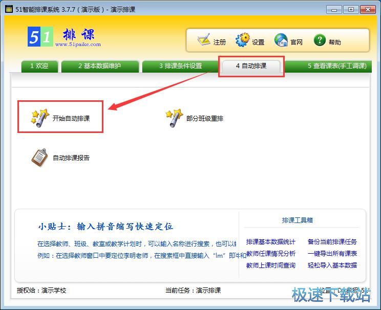The height and width of the screenshot is (310, 381).
Task: Open the 自动排课报告 clipboard icon
Action: click(x=39, y=158)
